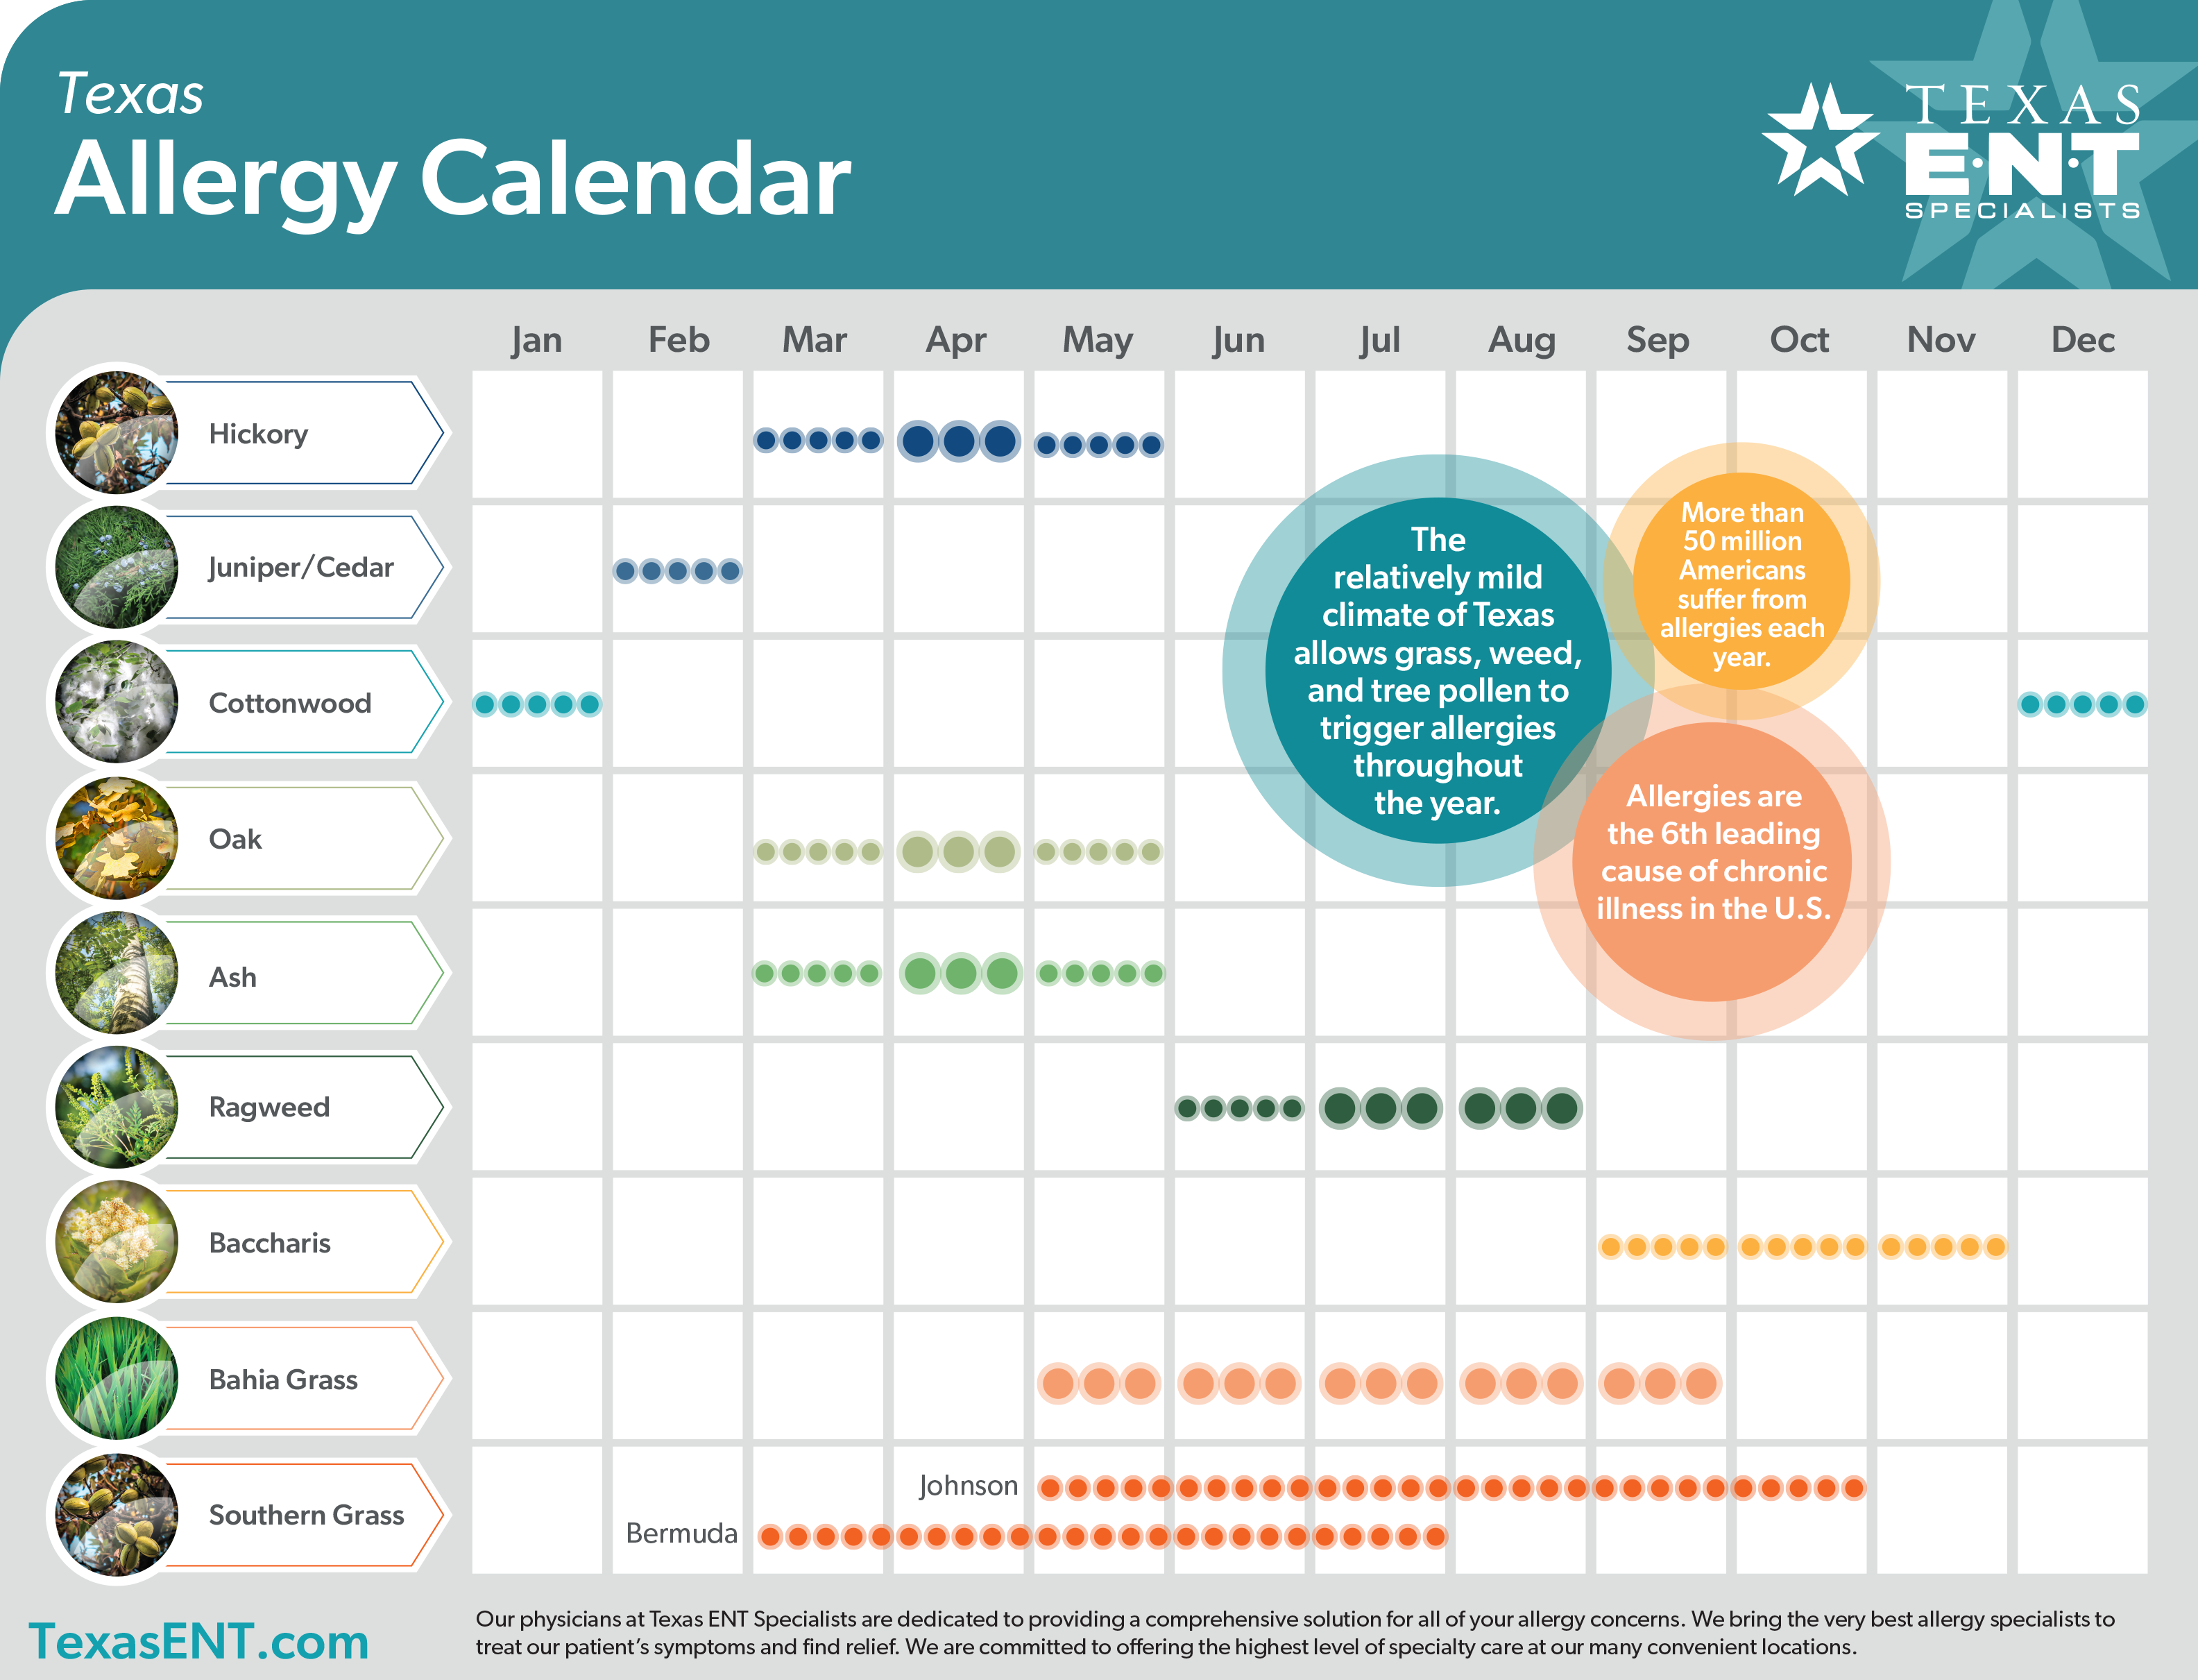Screen dimensions: 2198x1680
Task: Click the Oak plant thumbnail icon
Action: click(x=114, y=817)
